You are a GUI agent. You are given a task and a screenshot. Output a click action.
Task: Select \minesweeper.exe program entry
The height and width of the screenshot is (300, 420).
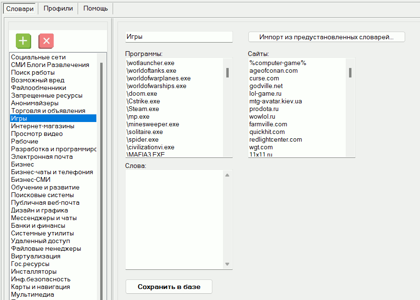pos(152,124)
